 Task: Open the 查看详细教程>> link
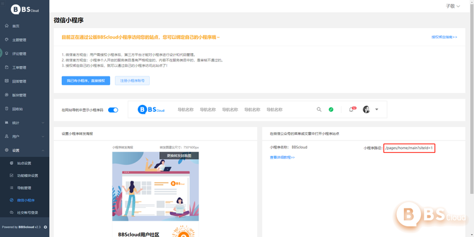click(283, 157)
